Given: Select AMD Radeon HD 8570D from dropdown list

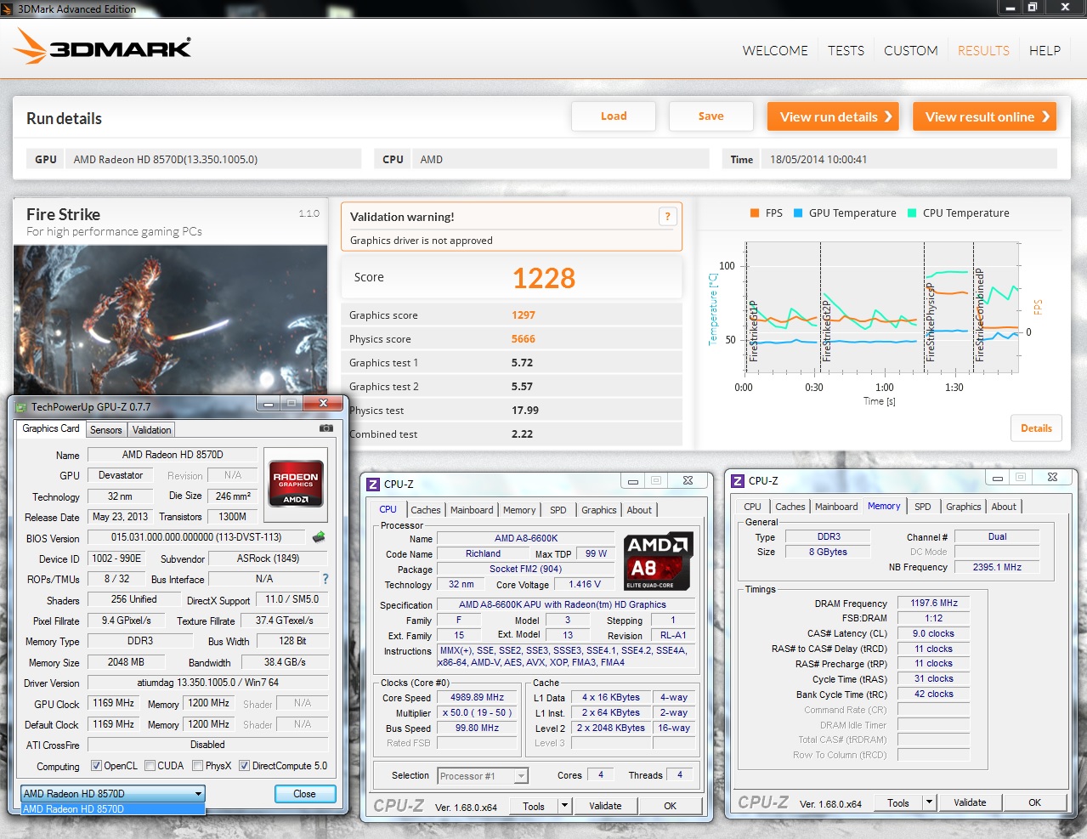Looking at the screenshot, I should coord(113,809).
